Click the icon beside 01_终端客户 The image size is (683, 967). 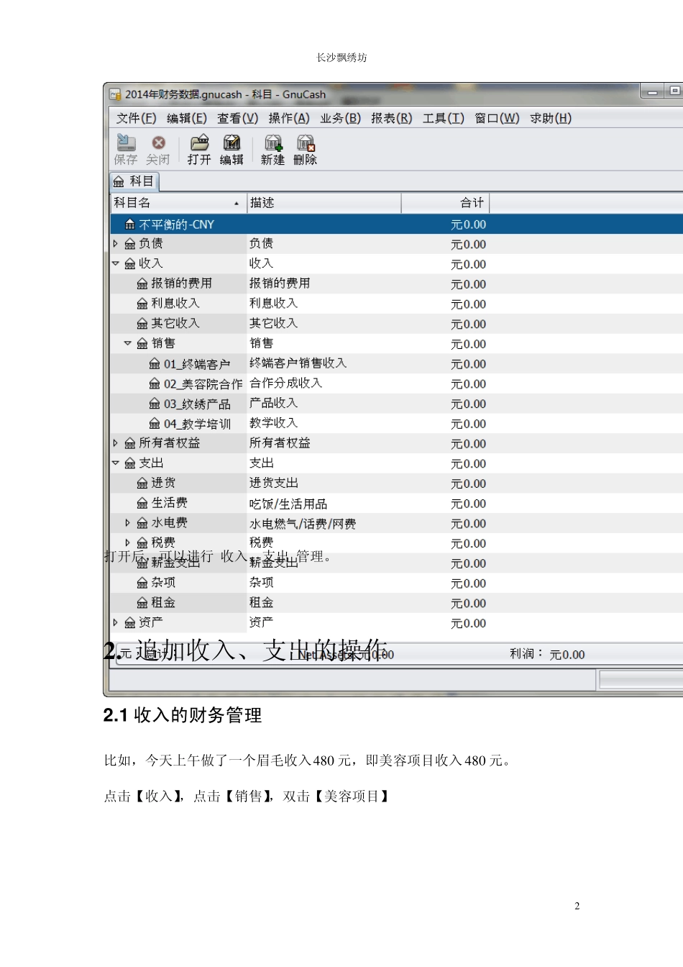tap(155, 364)
